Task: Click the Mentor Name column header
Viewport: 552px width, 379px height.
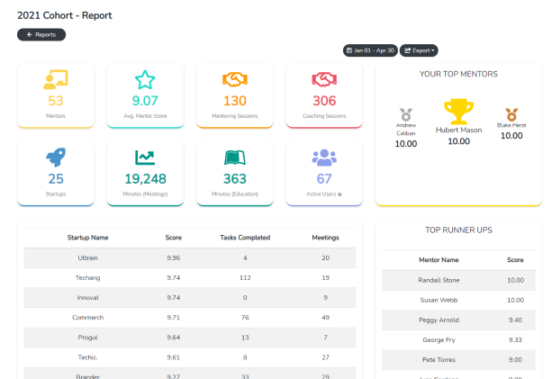Action: [x=439, y=259]
